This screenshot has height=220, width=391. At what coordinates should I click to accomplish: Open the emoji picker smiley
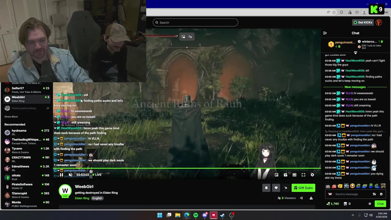tap(381, 194)
